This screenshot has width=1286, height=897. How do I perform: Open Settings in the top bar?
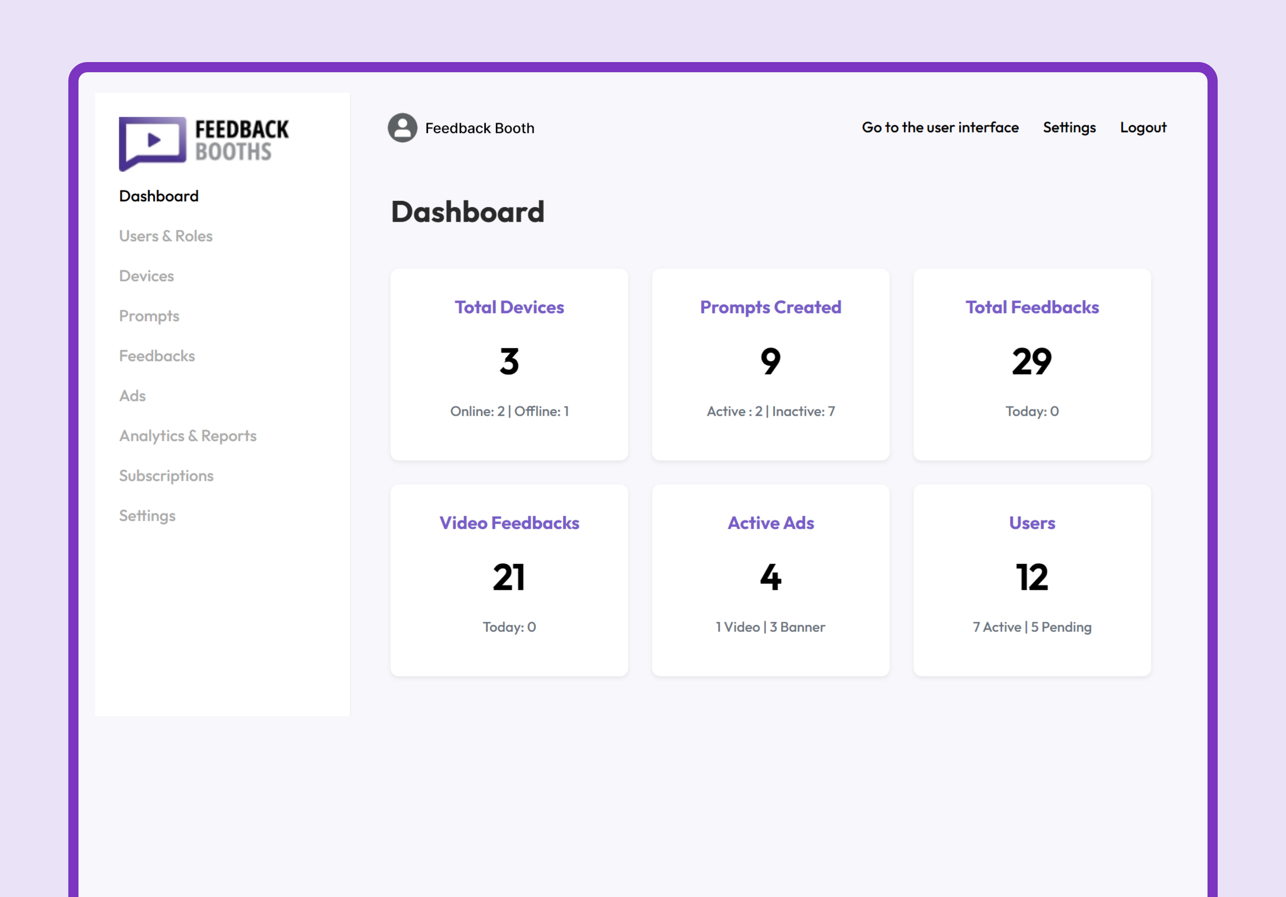[1069, 128]
